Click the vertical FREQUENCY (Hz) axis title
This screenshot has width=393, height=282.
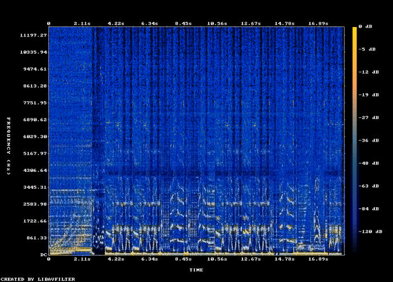coord(9,146)
